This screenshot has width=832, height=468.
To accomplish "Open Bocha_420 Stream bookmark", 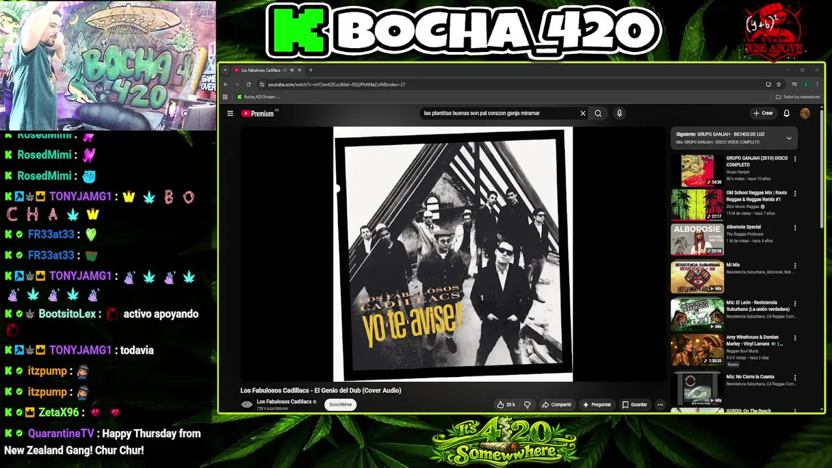I will point(259,97).
